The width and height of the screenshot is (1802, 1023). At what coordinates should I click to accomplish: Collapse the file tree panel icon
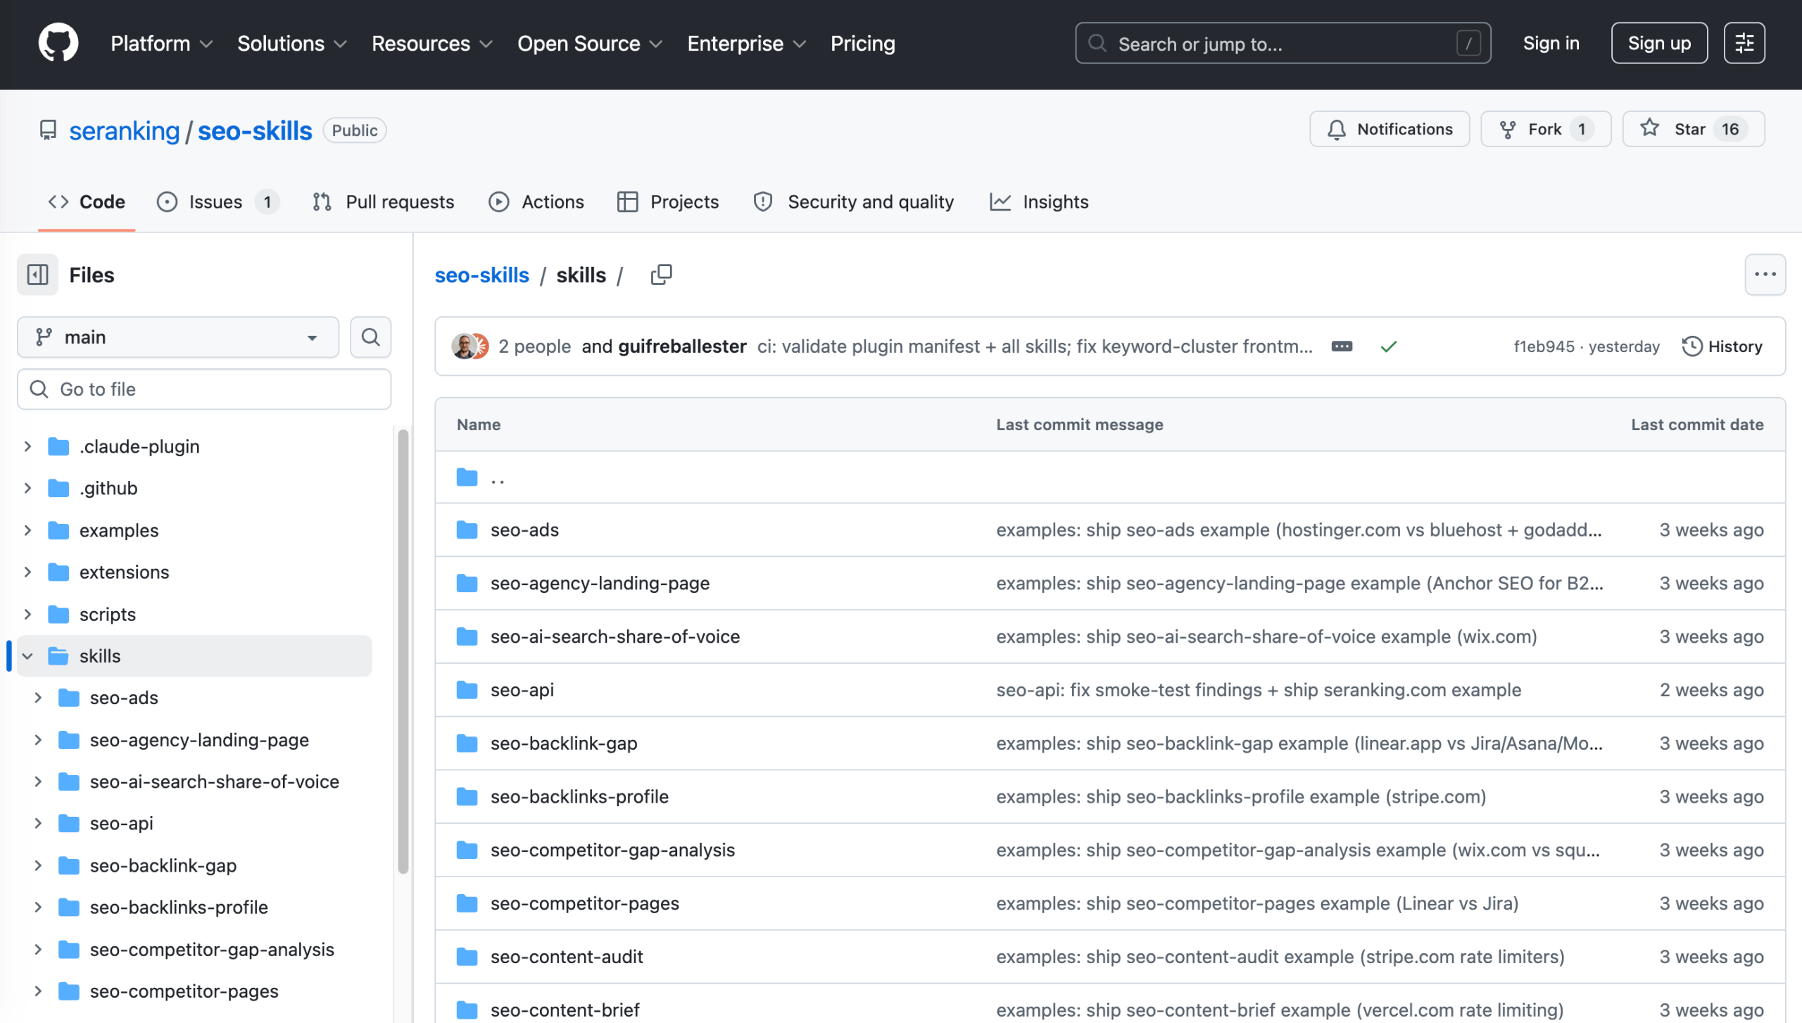pyautogui.click(x=37, y=275)
